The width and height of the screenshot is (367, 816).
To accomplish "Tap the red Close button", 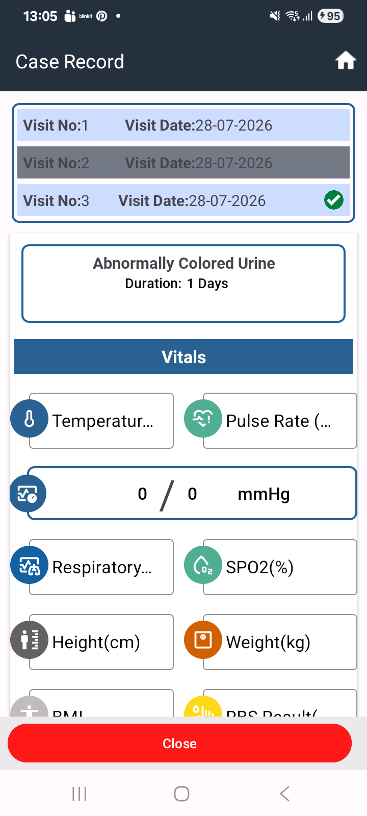I will point(179,743).
